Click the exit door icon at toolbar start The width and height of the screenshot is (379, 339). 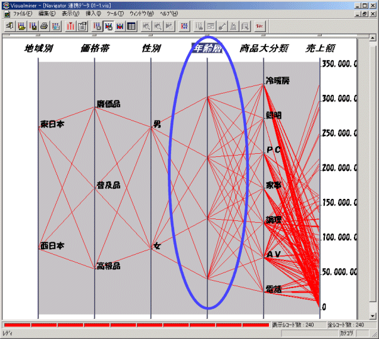(9, 26)
